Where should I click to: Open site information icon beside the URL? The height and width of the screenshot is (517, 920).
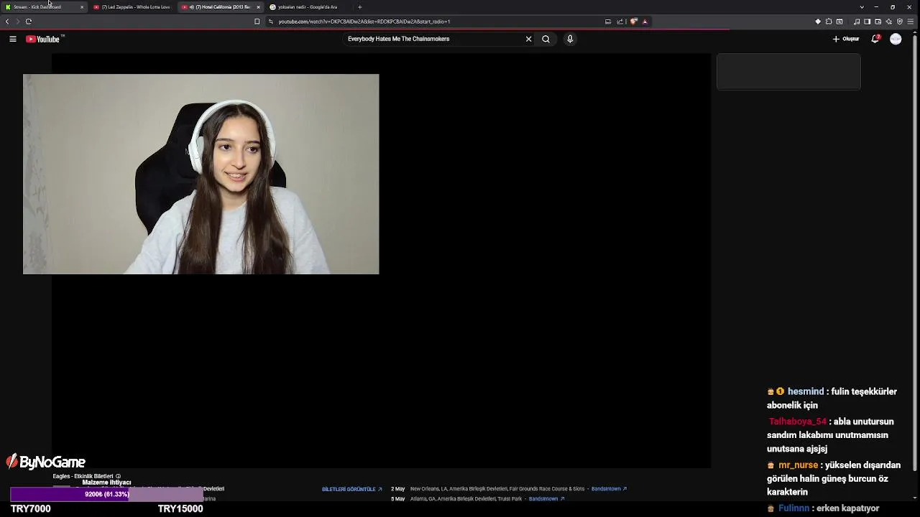271,22
